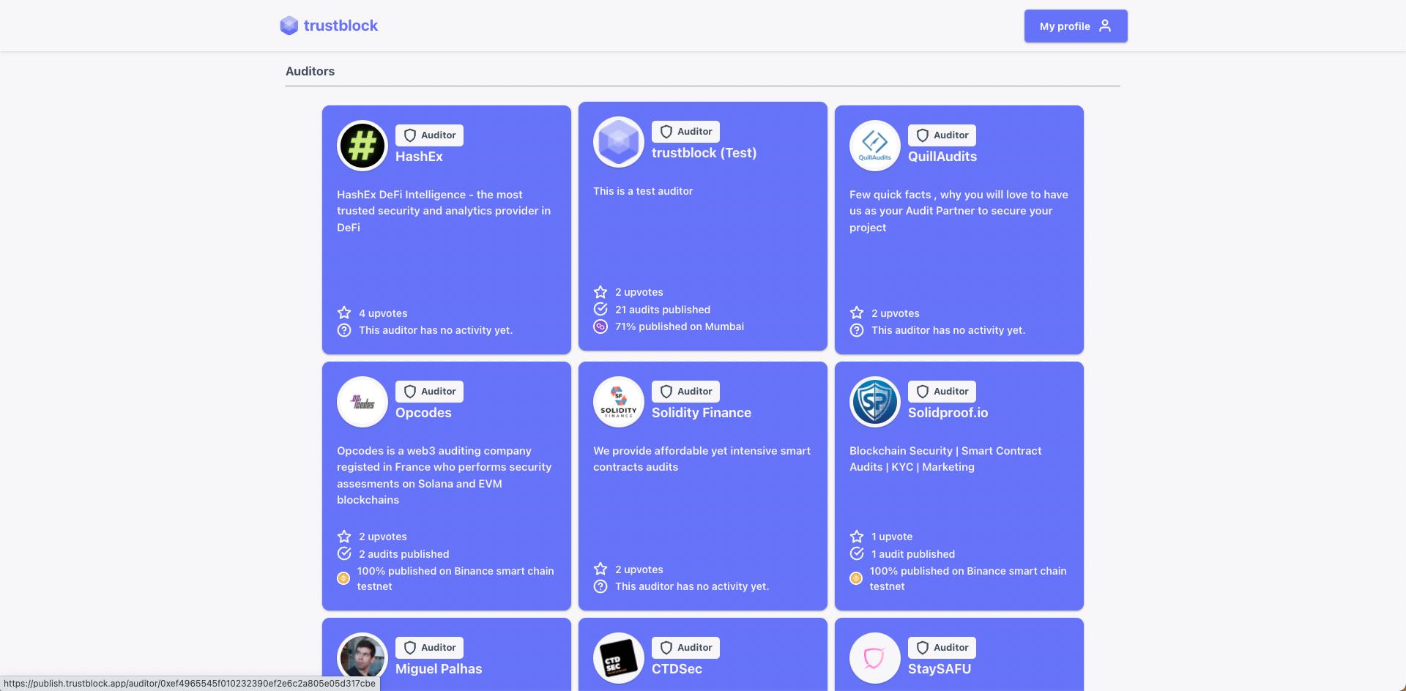1406x691 pixels.
Task: Click '21 audits published' text
Action: pyautogui.click(x=663, y=310)
